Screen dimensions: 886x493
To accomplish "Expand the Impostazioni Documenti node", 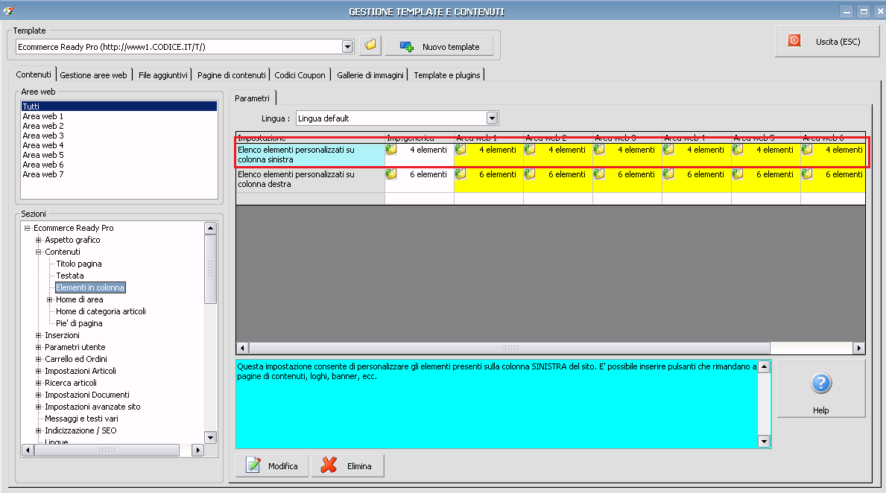I will pyautogui.click(x=39, y=395).
